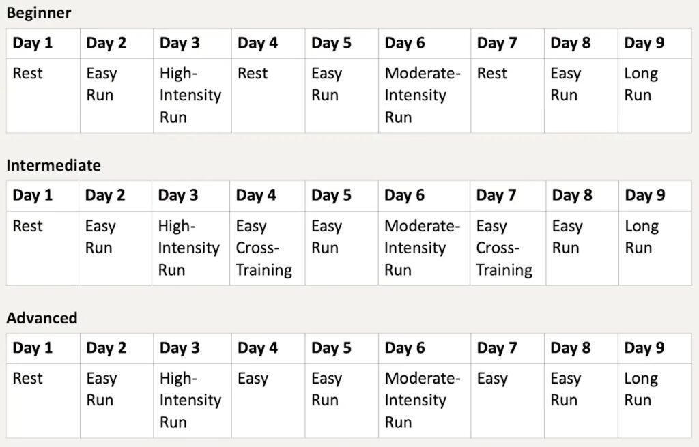Click the Intermediate section heading
699x447 pixels.
[53, 165]
